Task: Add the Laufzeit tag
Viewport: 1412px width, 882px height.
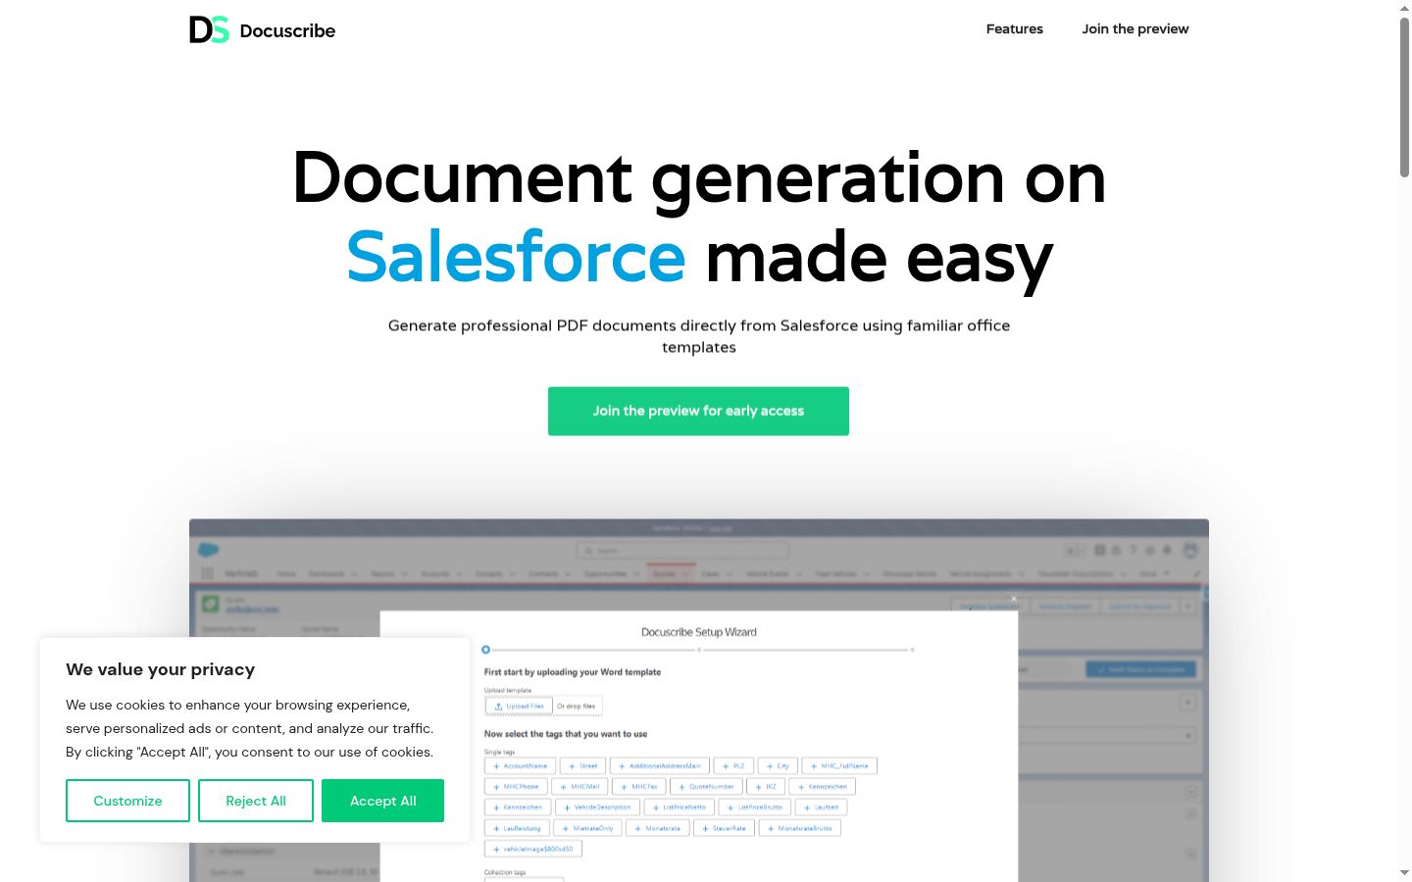Action: tap(821, 808)
